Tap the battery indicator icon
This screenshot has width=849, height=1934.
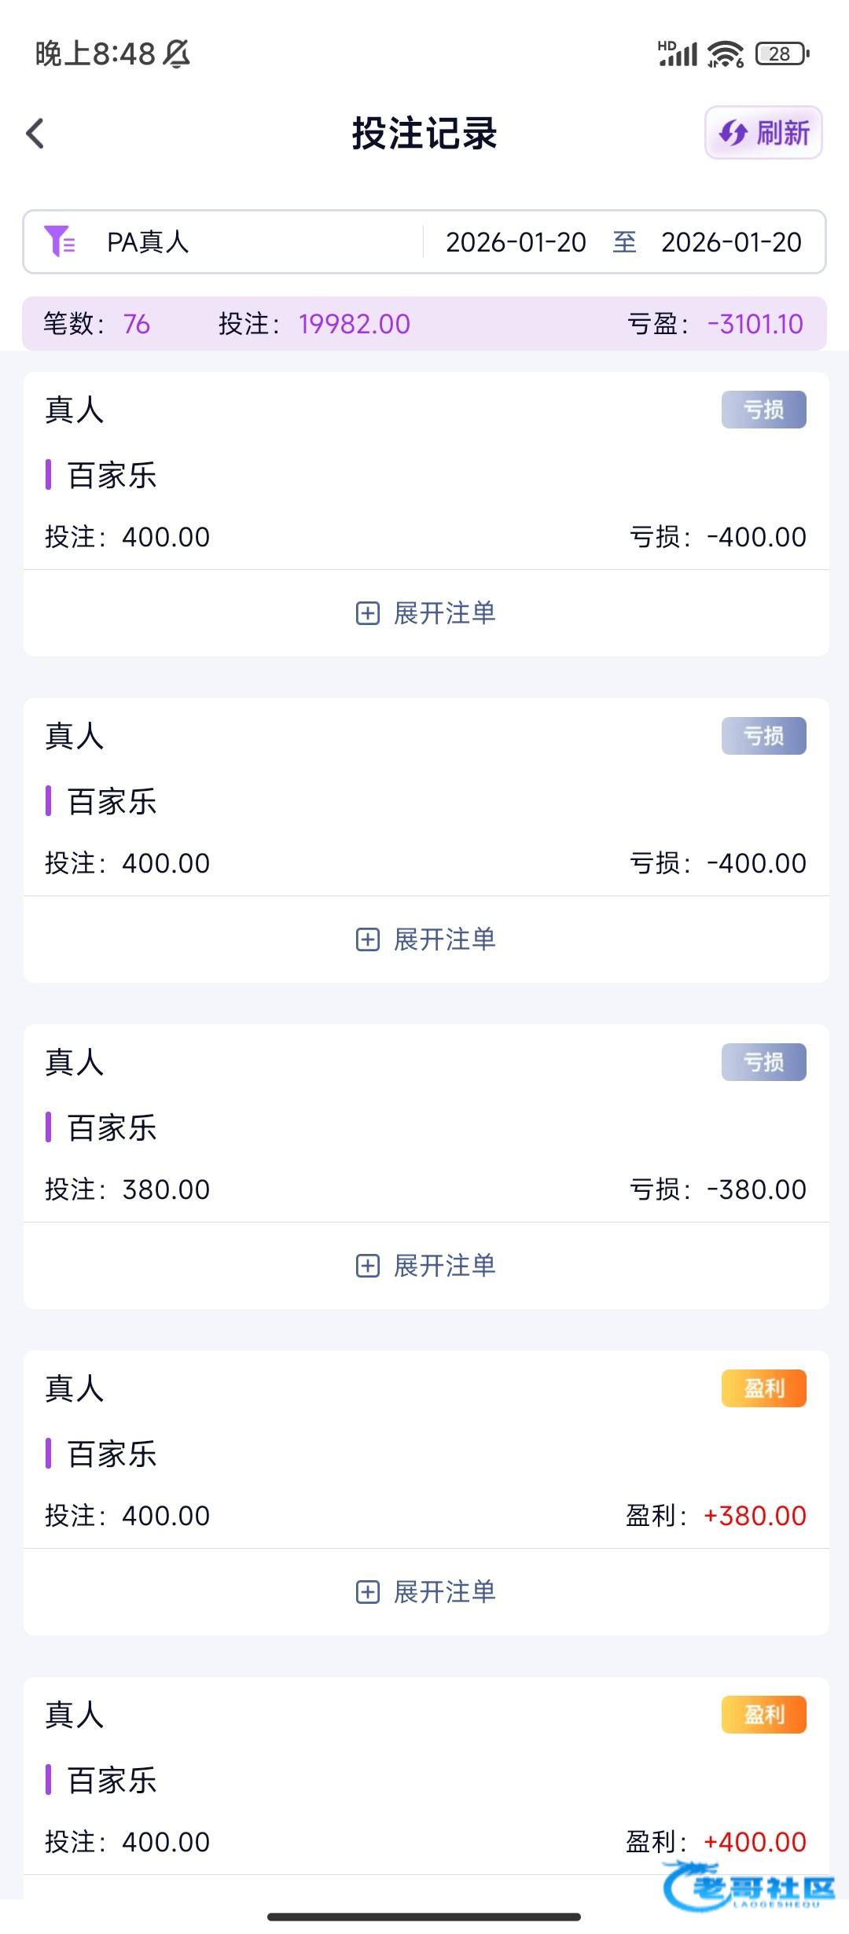pos(781,54)
